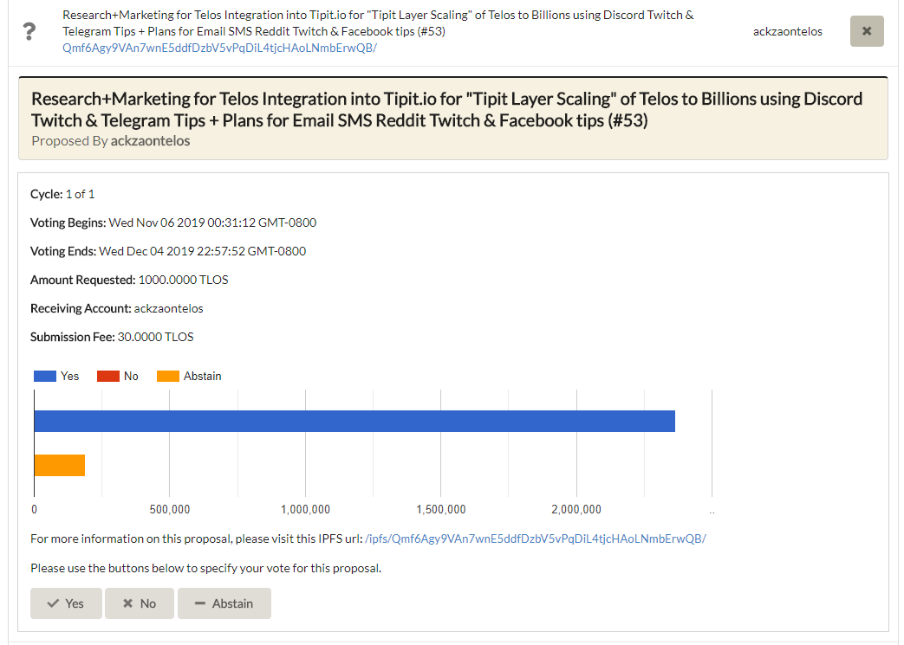Open the Qmf6Agy9VAn7 hash link in header
This screenshot has width=904, height=645.
click(219, 48)
